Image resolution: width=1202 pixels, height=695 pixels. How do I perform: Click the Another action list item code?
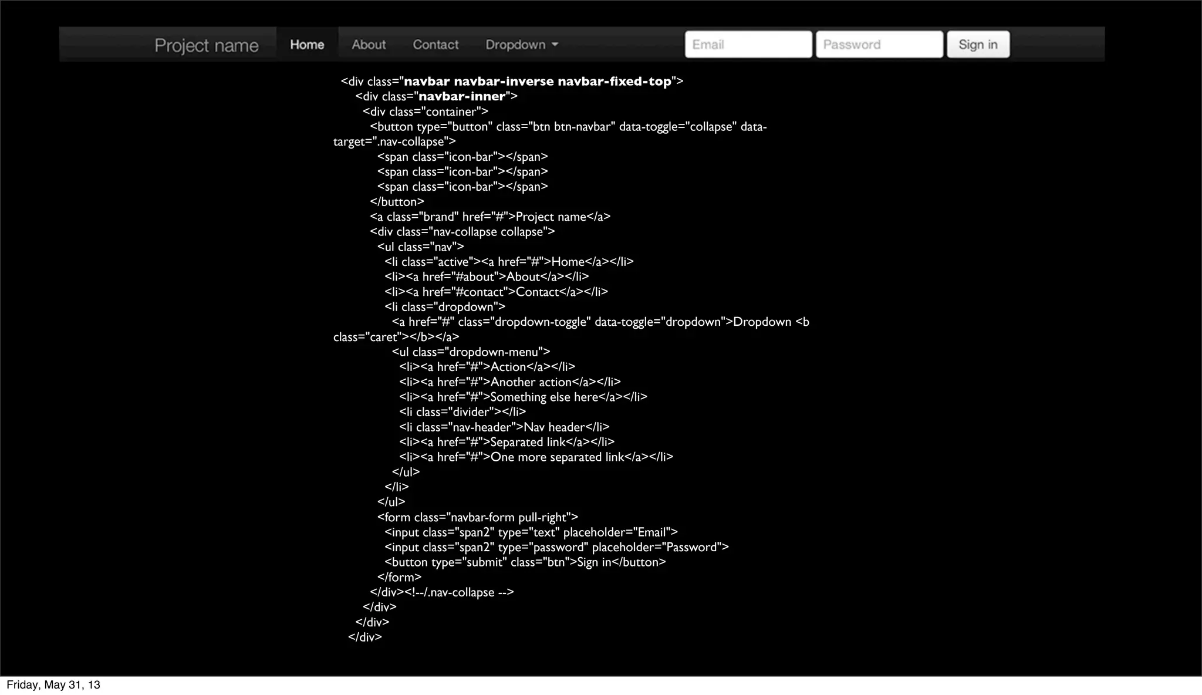[x=509, y=382]
